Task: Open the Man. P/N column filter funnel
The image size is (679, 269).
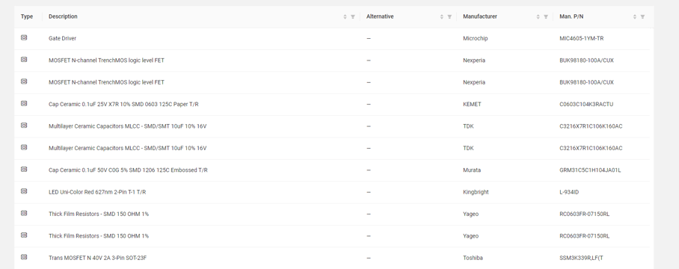Action: click(642, 17)
